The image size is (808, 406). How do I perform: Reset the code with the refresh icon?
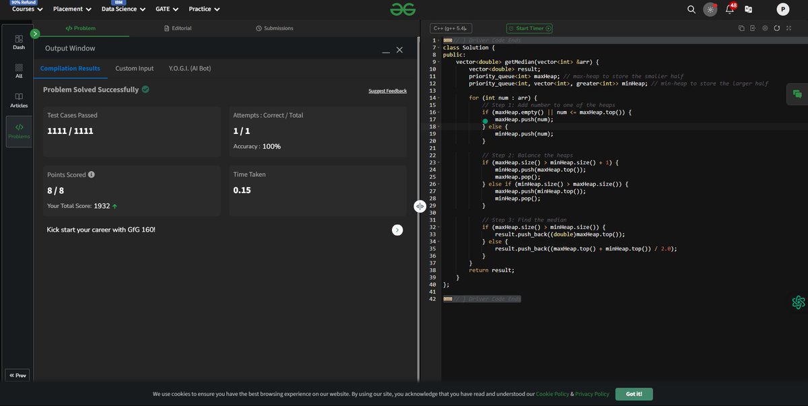[x=777, y=28]
